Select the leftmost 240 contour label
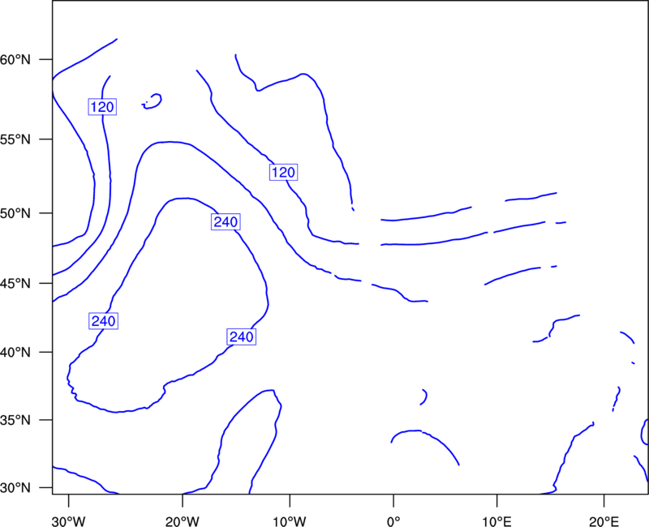Viewport: 649px width, 527px height. tap(104, 321)
